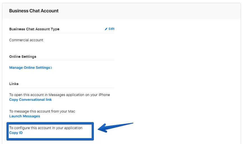Copy the Conversational link
246x144 pixels.
click(x=31, y=100)
